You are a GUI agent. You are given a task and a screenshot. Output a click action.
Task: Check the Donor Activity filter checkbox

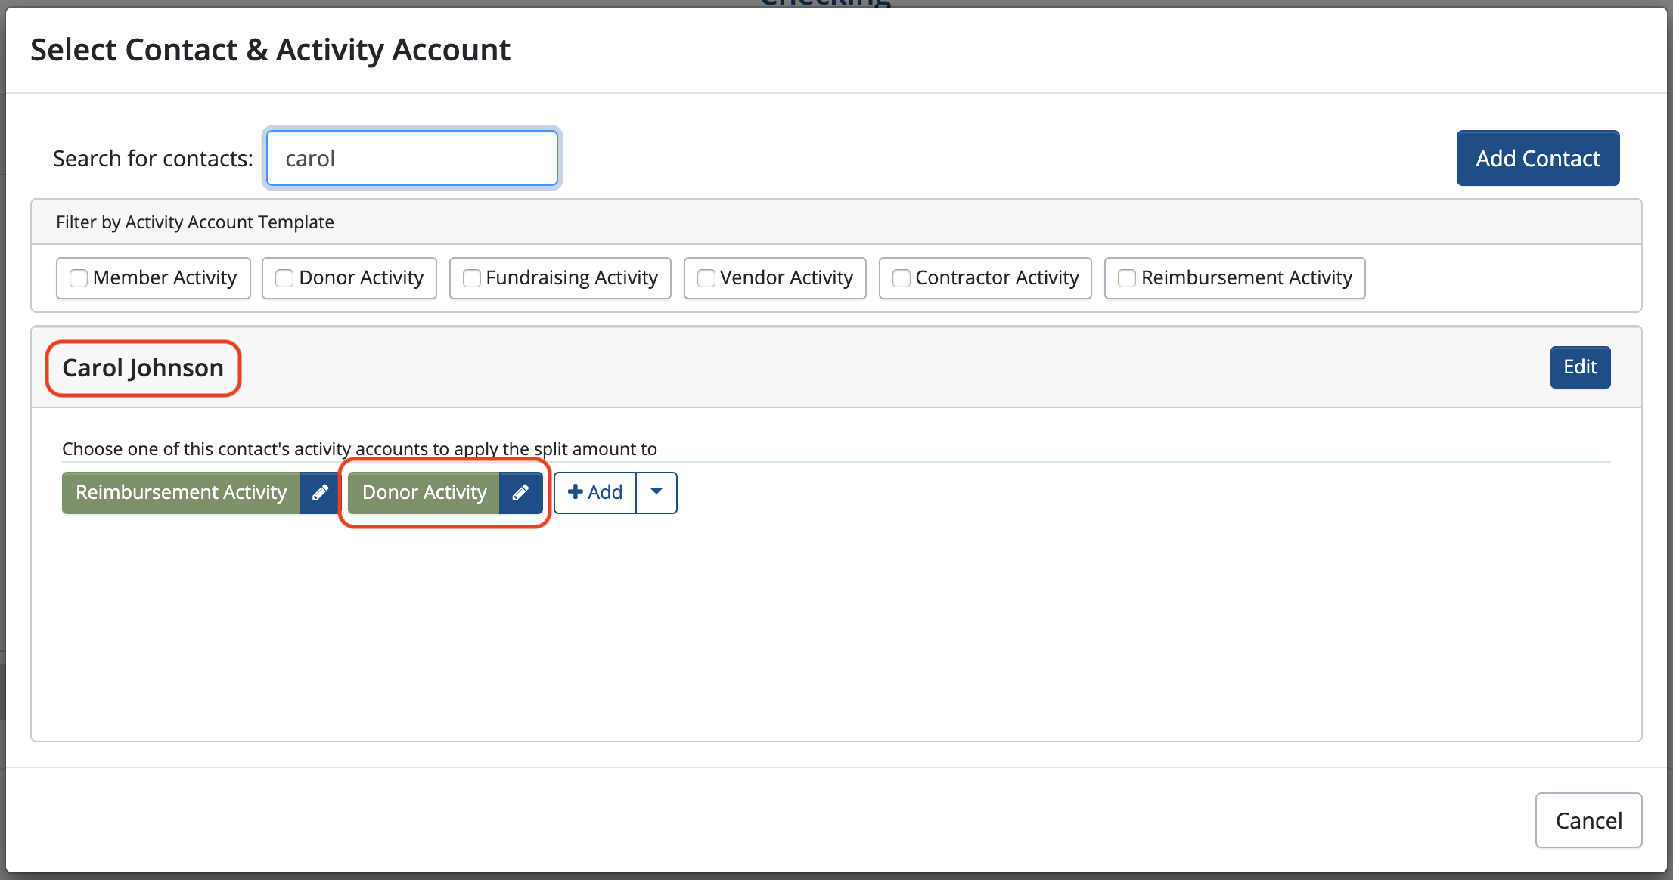click(284, 278)
